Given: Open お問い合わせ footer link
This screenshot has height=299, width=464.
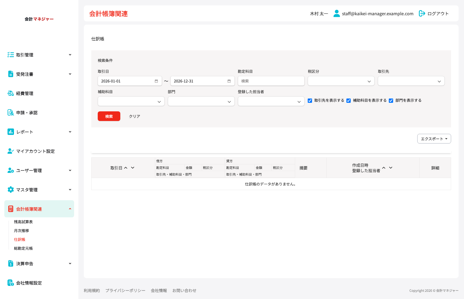Looking at the screenshot, I should pyautogui.click(x=184, y=291).
